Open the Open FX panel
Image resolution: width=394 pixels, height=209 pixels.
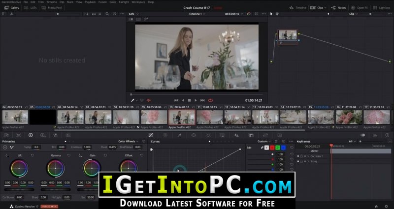pos(360,8)
